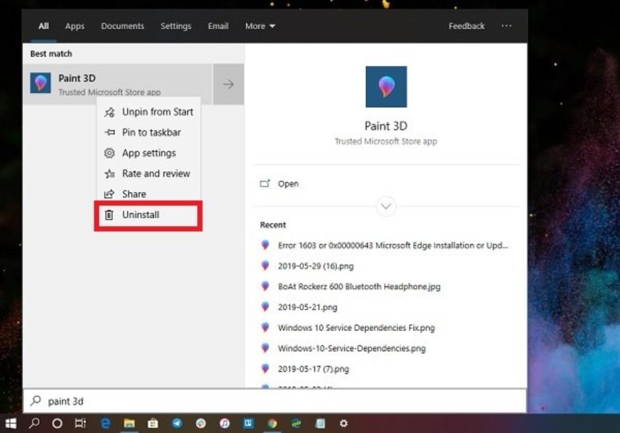Viewport: 620px width, 433px height.
Task: Open recent file Windows-10-Service-Dependencies.png
Action: click(x=351, y=348)
